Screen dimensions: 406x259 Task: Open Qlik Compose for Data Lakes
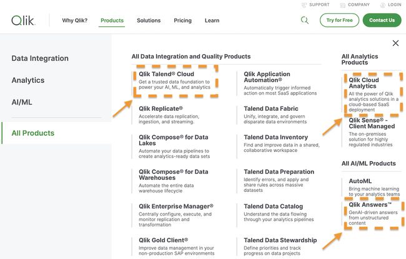174,140
